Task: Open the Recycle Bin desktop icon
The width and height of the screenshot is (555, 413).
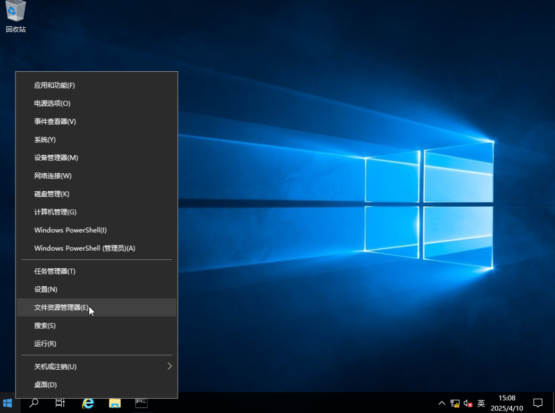Action: point(15,16)
